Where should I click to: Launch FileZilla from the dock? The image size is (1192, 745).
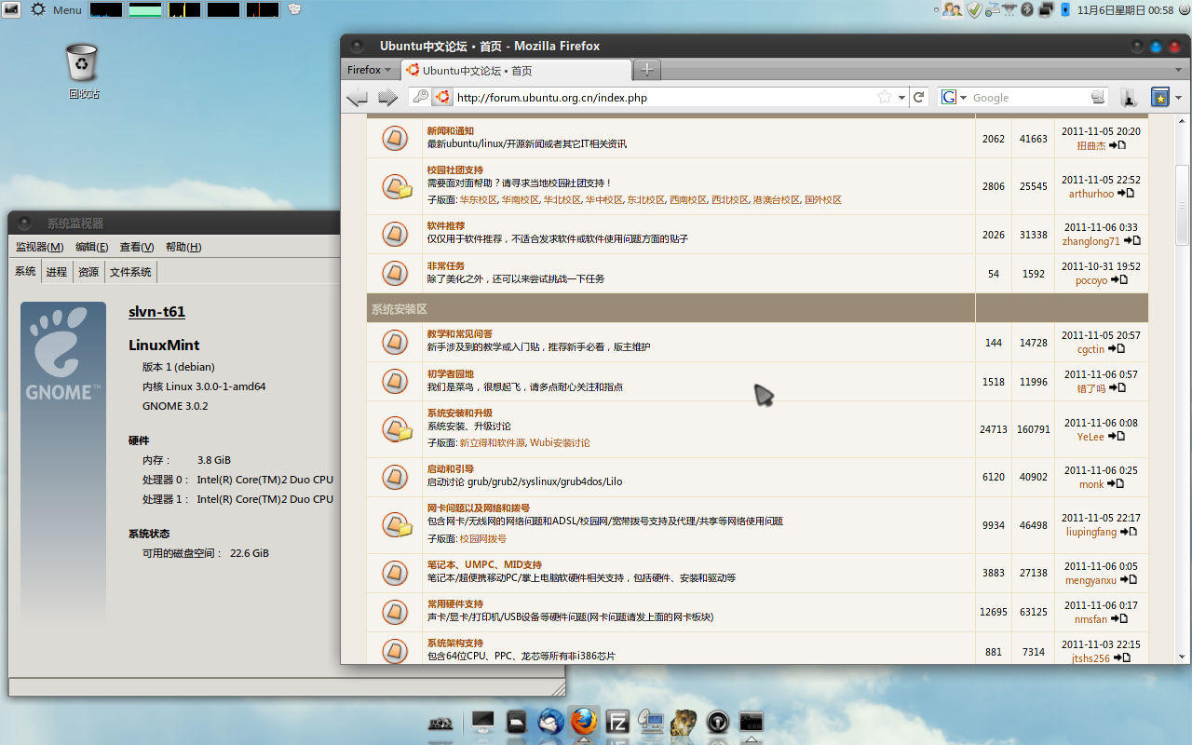point(616,721)
